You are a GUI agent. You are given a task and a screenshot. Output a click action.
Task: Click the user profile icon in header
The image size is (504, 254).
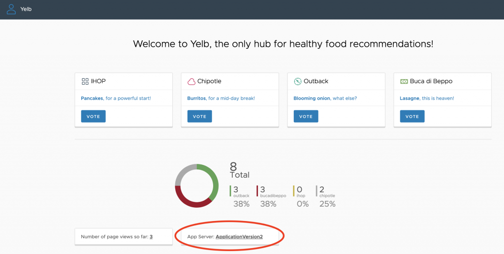(11, 9)
